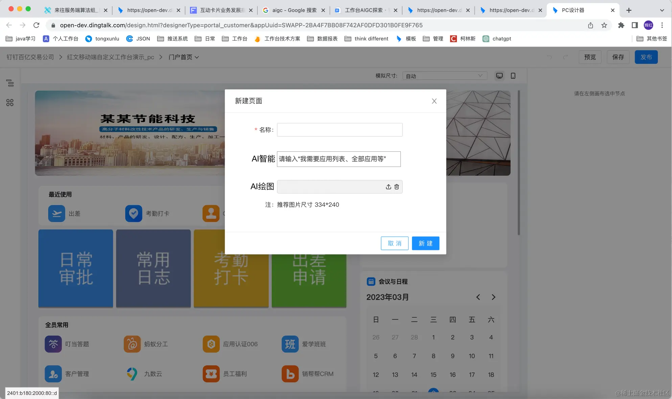Screen dimensions: 672x399
Task: Click the 新建 button
Action: click(x=425, y=243)
